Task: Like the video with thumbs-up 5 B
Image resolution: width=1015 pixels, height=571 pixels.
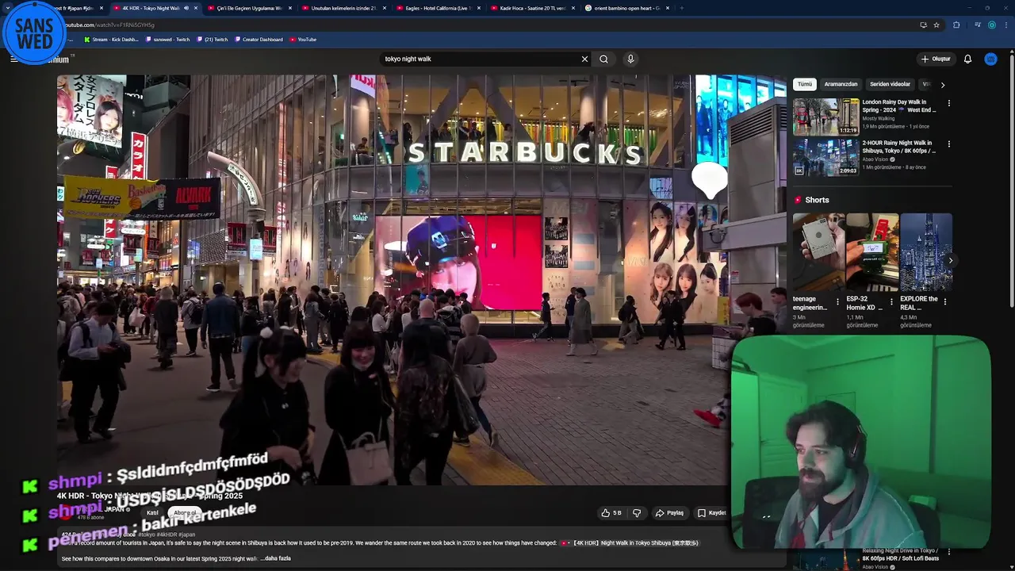Action: point(611,513)
